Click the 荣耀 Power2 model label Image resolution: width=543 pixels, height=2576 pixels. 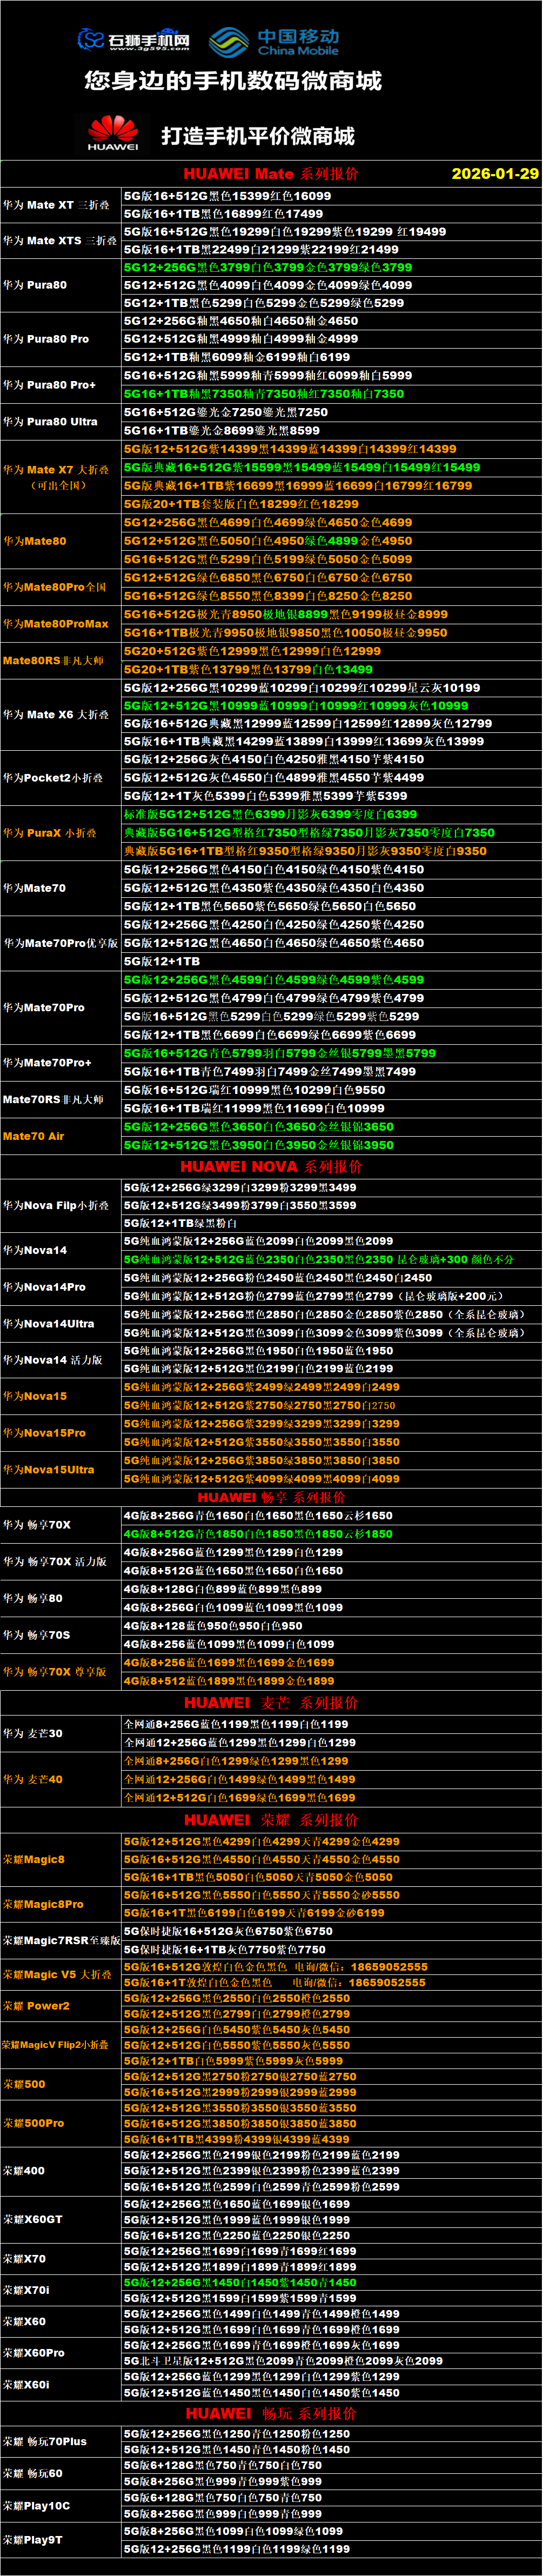click(36, 2006)
